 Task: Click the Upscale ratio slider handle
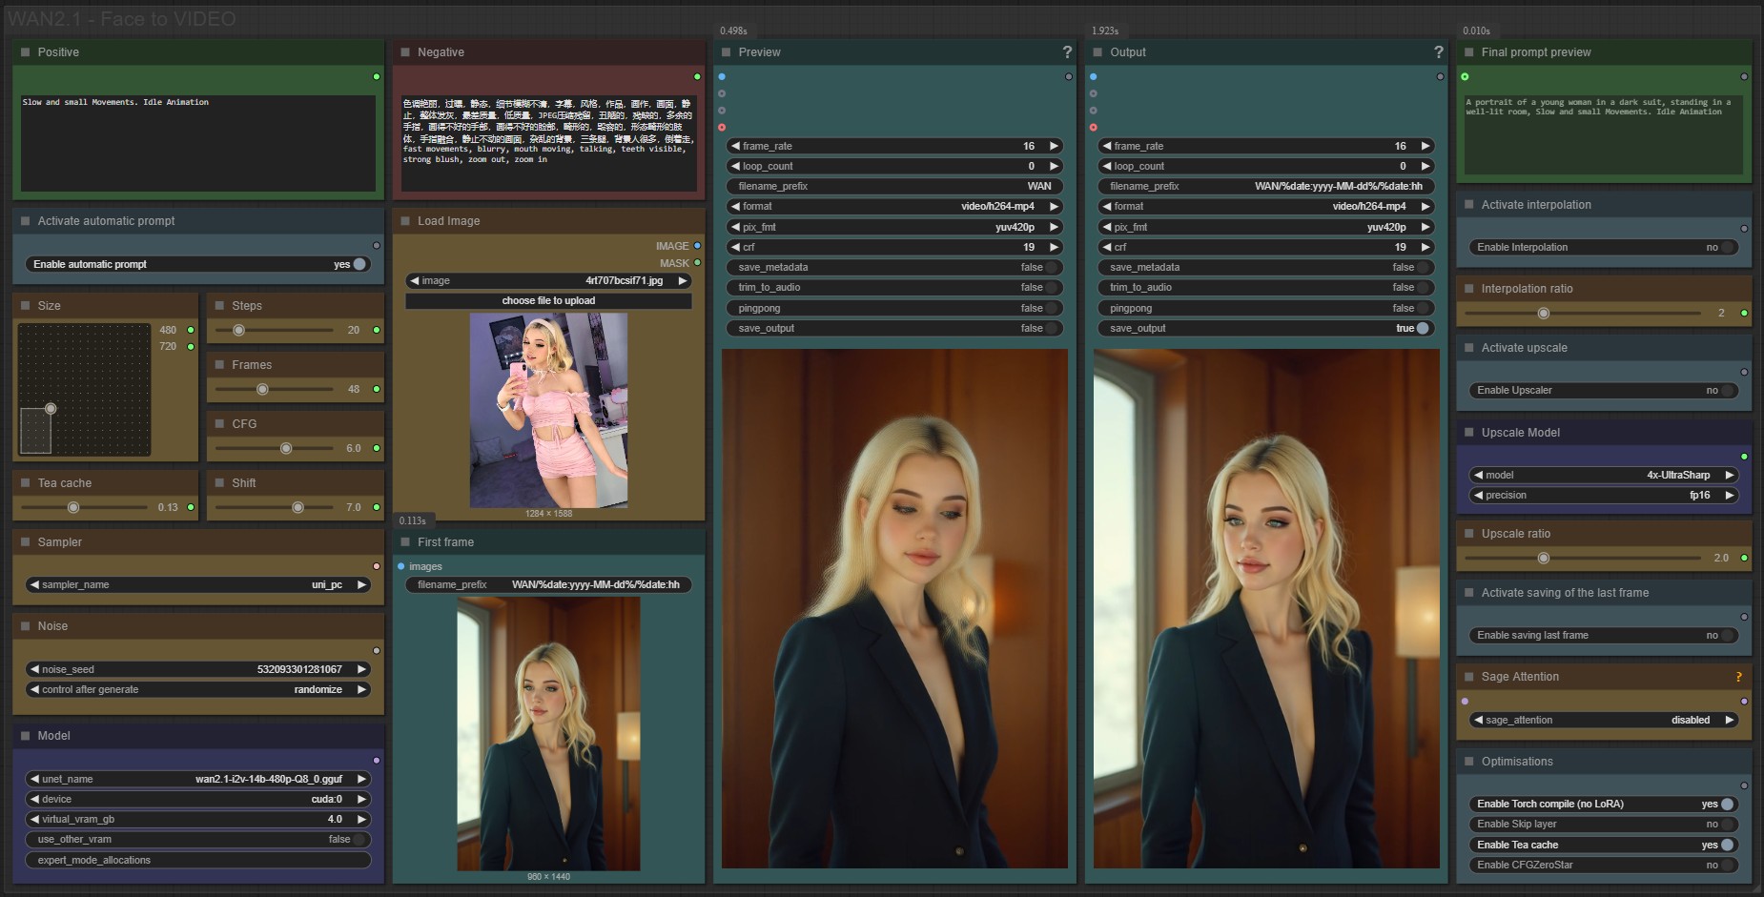(x=1544, y=559)
